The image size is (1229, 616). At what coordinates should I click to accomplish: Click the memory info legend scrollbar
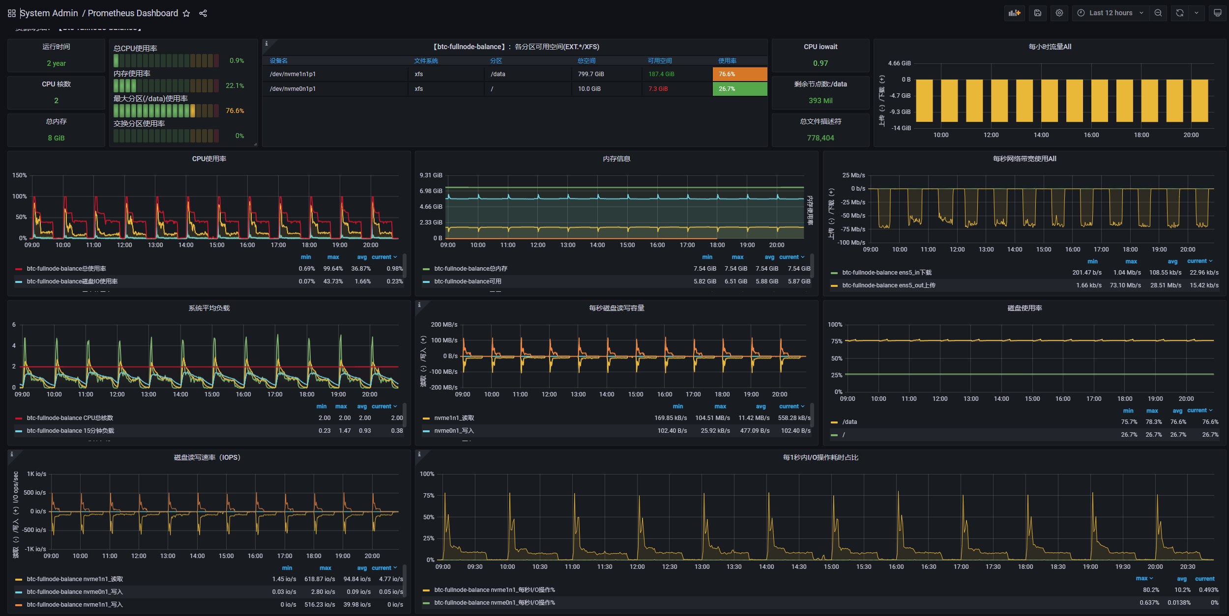click(x=812, y=266)
